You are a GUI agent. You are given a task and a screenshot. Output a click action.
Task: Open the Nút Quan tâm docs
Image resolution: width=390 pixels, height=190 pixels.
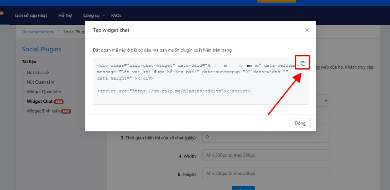tap(40, 82)
